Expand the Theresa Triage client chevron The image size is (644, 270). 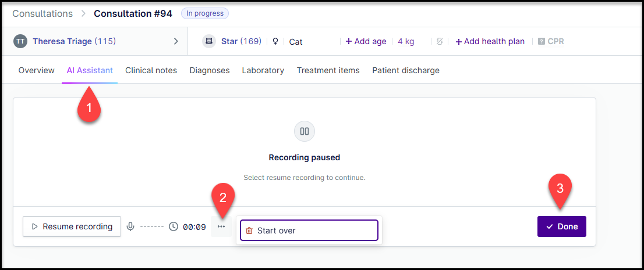click(176, 41)
